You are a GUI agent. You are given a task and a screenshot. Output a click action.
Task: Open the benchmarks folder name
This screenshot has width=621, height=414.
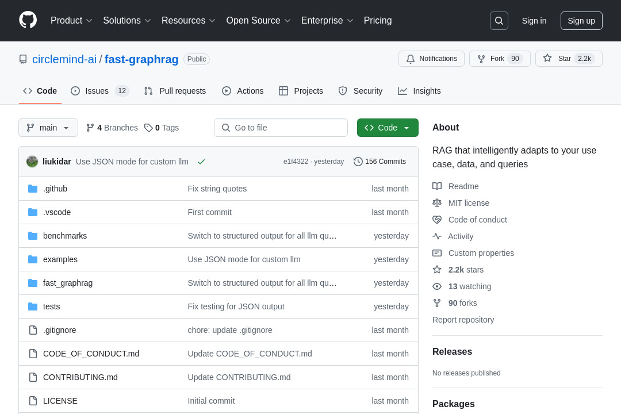(65, 236)
